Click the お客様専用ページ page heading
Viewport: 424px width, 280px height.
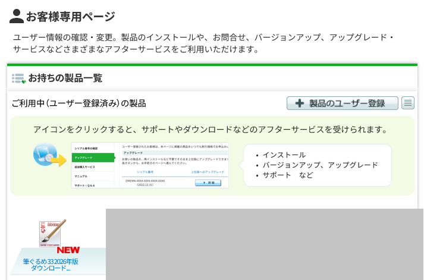click(70, 17)
